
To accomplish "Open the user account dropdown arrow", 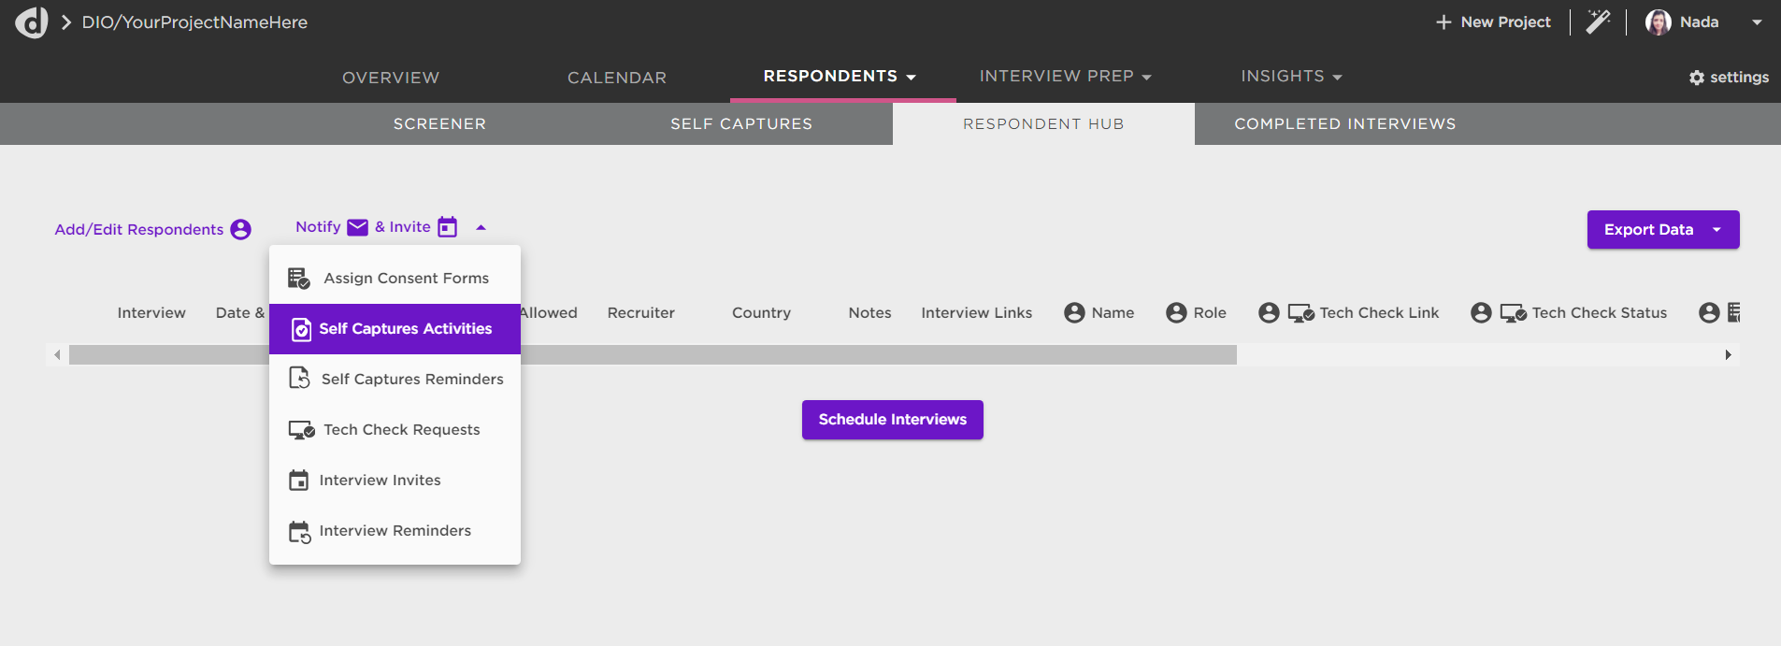I will point(1757,22).
